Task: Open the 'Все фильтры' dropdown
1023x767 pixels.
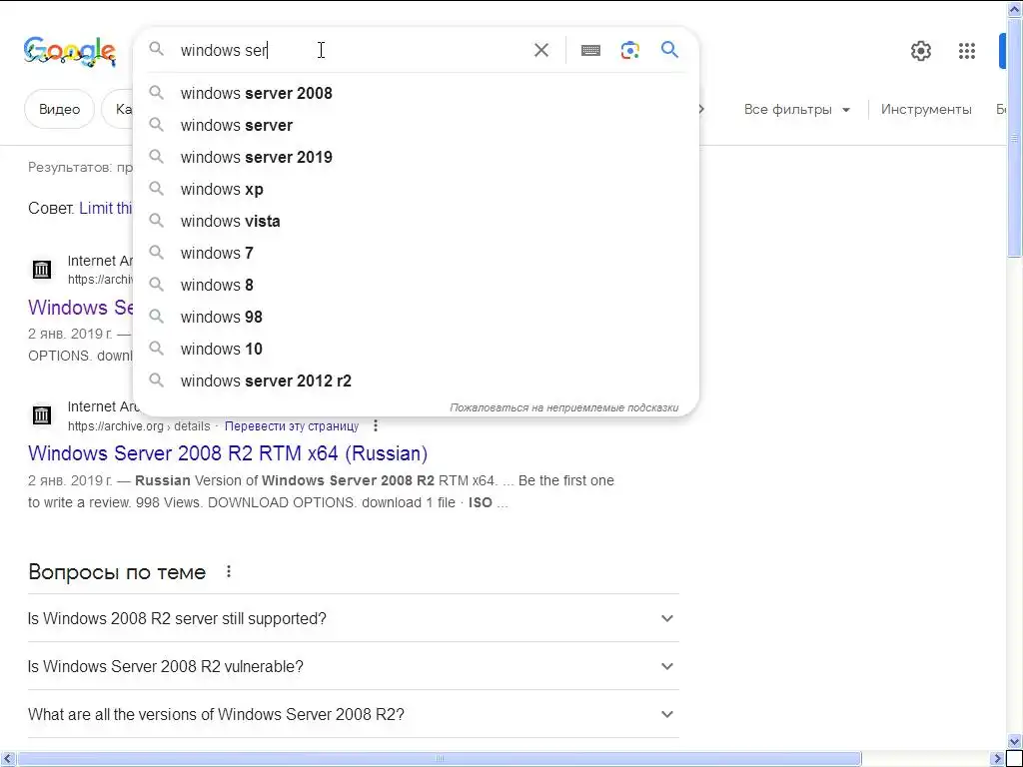Action: pyautogui.click(x=796, y=110)
